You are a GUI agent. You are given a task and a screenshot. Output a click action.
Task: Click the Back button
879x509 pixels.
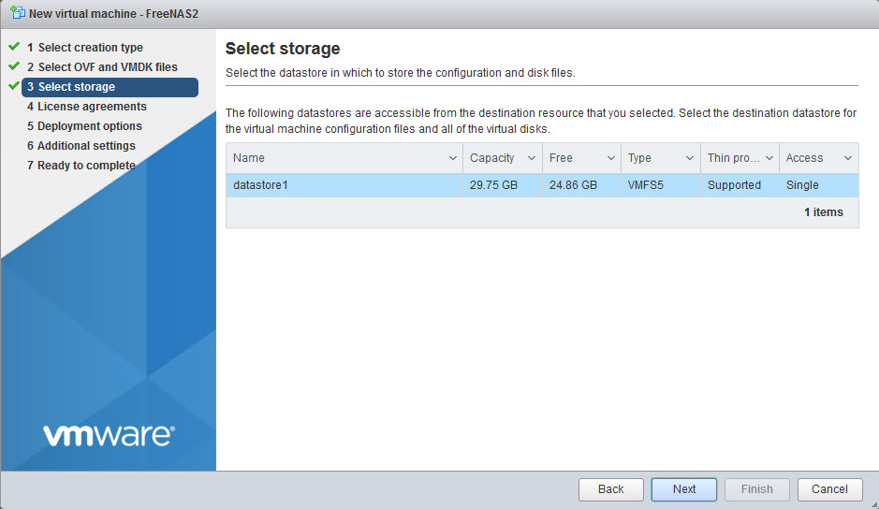pyautogui.click(x=610, y=489)
